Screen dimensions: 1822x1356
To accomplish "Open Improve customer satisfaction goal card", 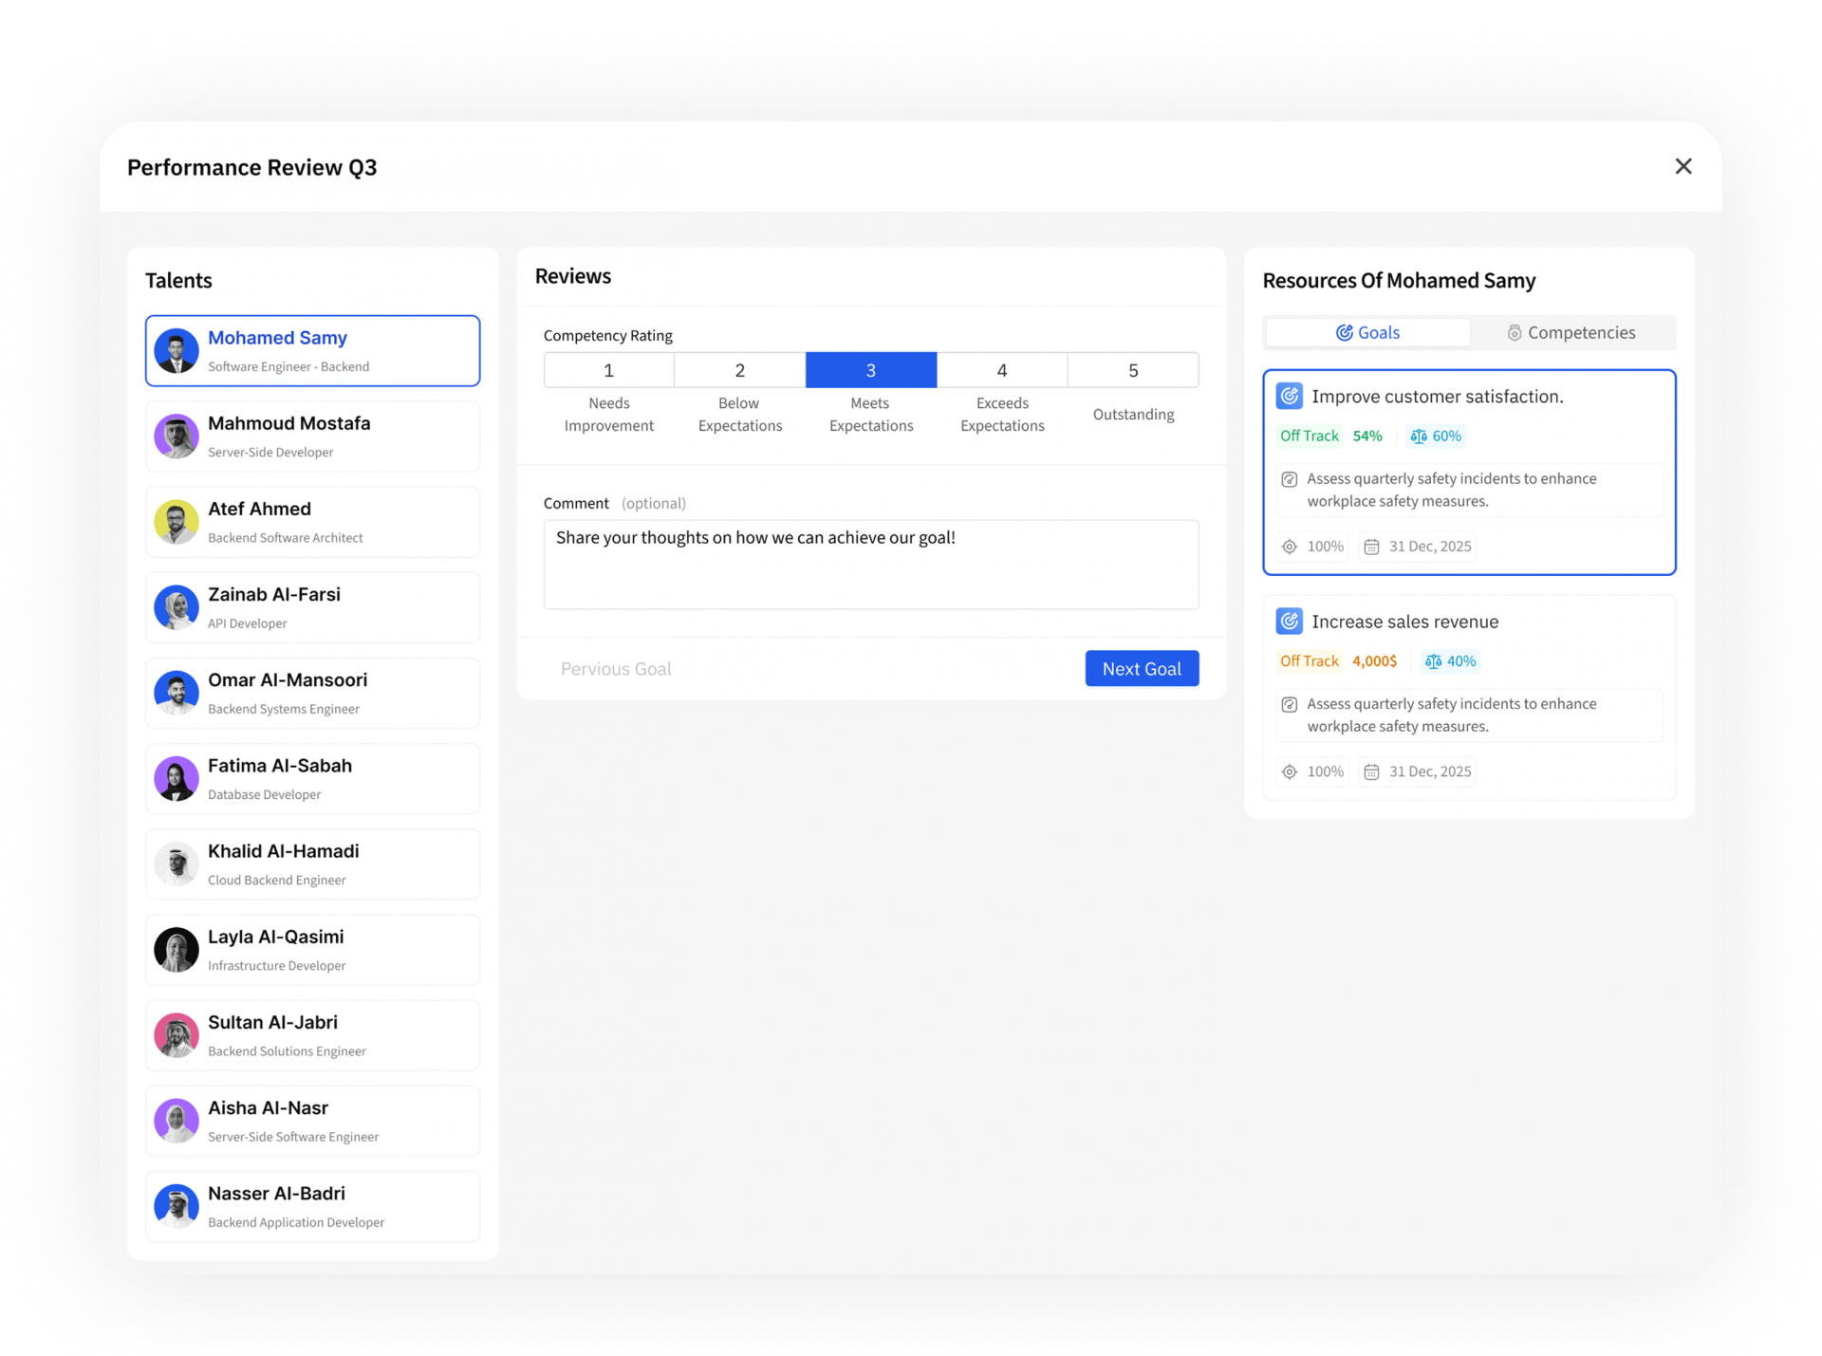I will tap(1469, 472).
